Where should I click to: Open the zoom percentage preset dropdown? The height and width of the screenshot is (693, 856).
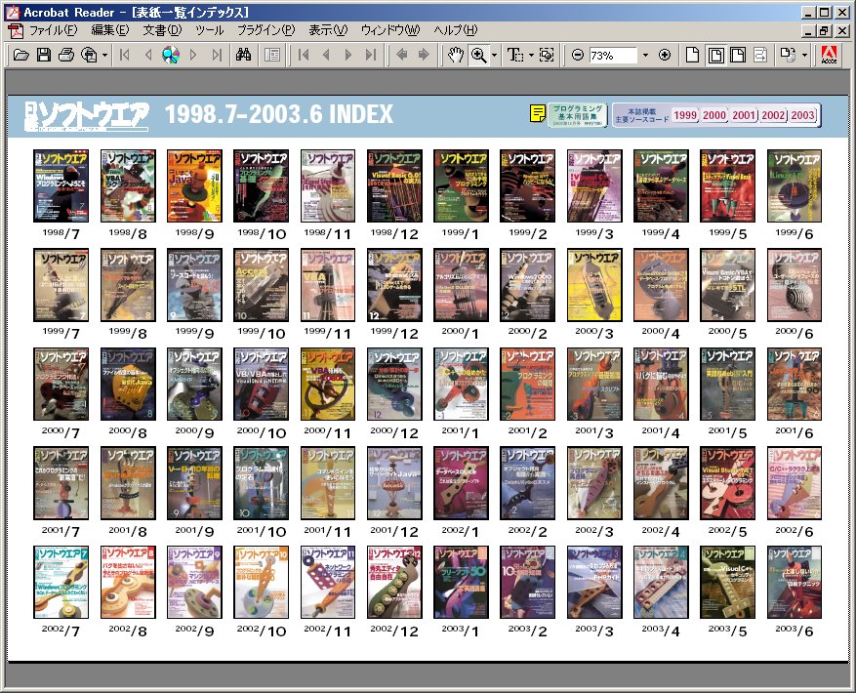click(x=645, y=56)
